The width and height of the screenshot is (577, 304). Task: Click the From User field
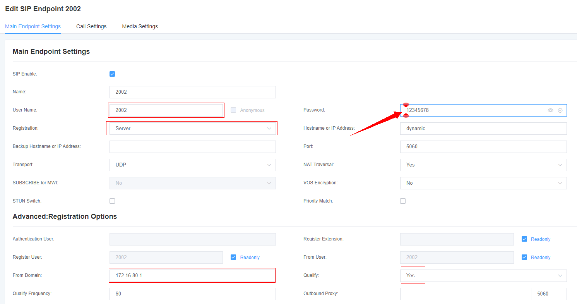tap(457, 257)
